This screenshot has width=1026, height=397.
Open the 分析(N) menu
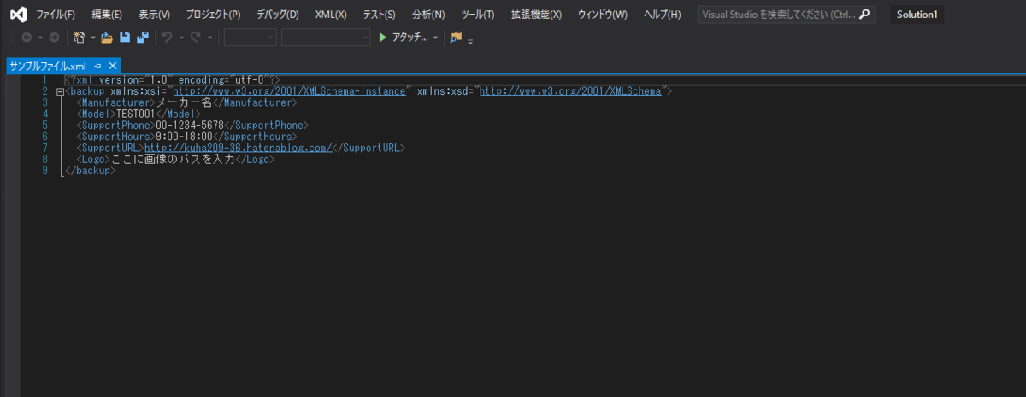click(427, 15)
